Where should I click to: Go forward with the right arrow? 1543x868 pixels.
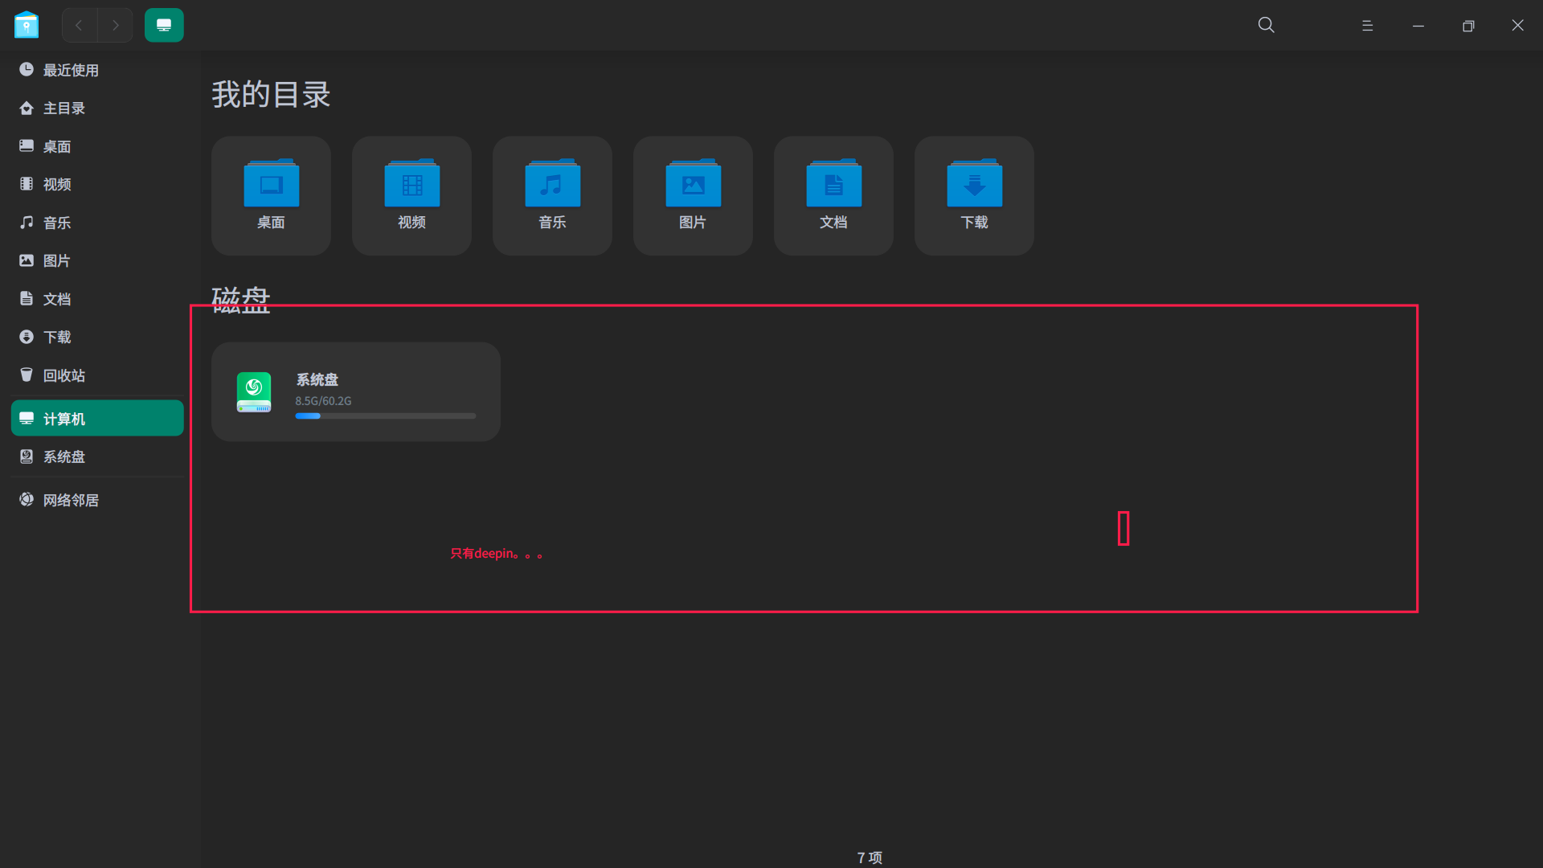tap(116, 25)
